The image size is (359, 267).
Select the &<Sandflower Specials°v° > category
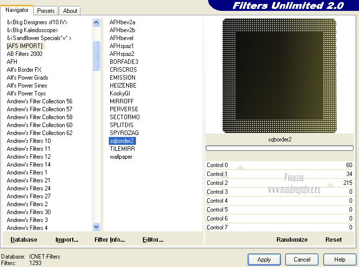tap(39, 38)
